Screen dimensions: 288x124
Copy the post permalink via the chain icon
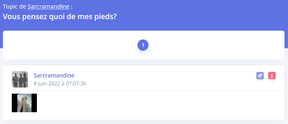click(x=260, y=76)
